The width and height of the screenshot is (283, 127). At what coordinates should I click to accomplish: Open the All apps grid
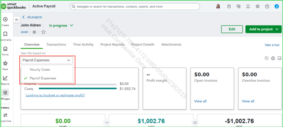pos(5,93)
